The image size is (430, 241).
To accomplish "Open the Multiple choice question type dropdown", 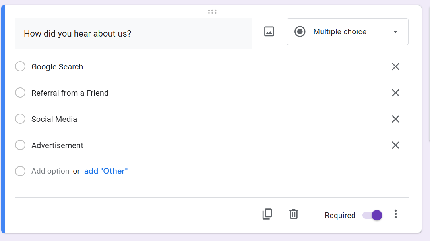I will coord(347,31).
